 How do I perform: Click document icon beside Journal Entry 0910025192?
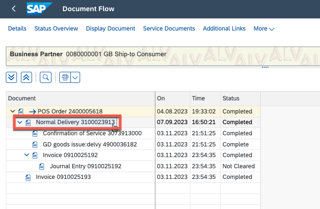(42, 166)
